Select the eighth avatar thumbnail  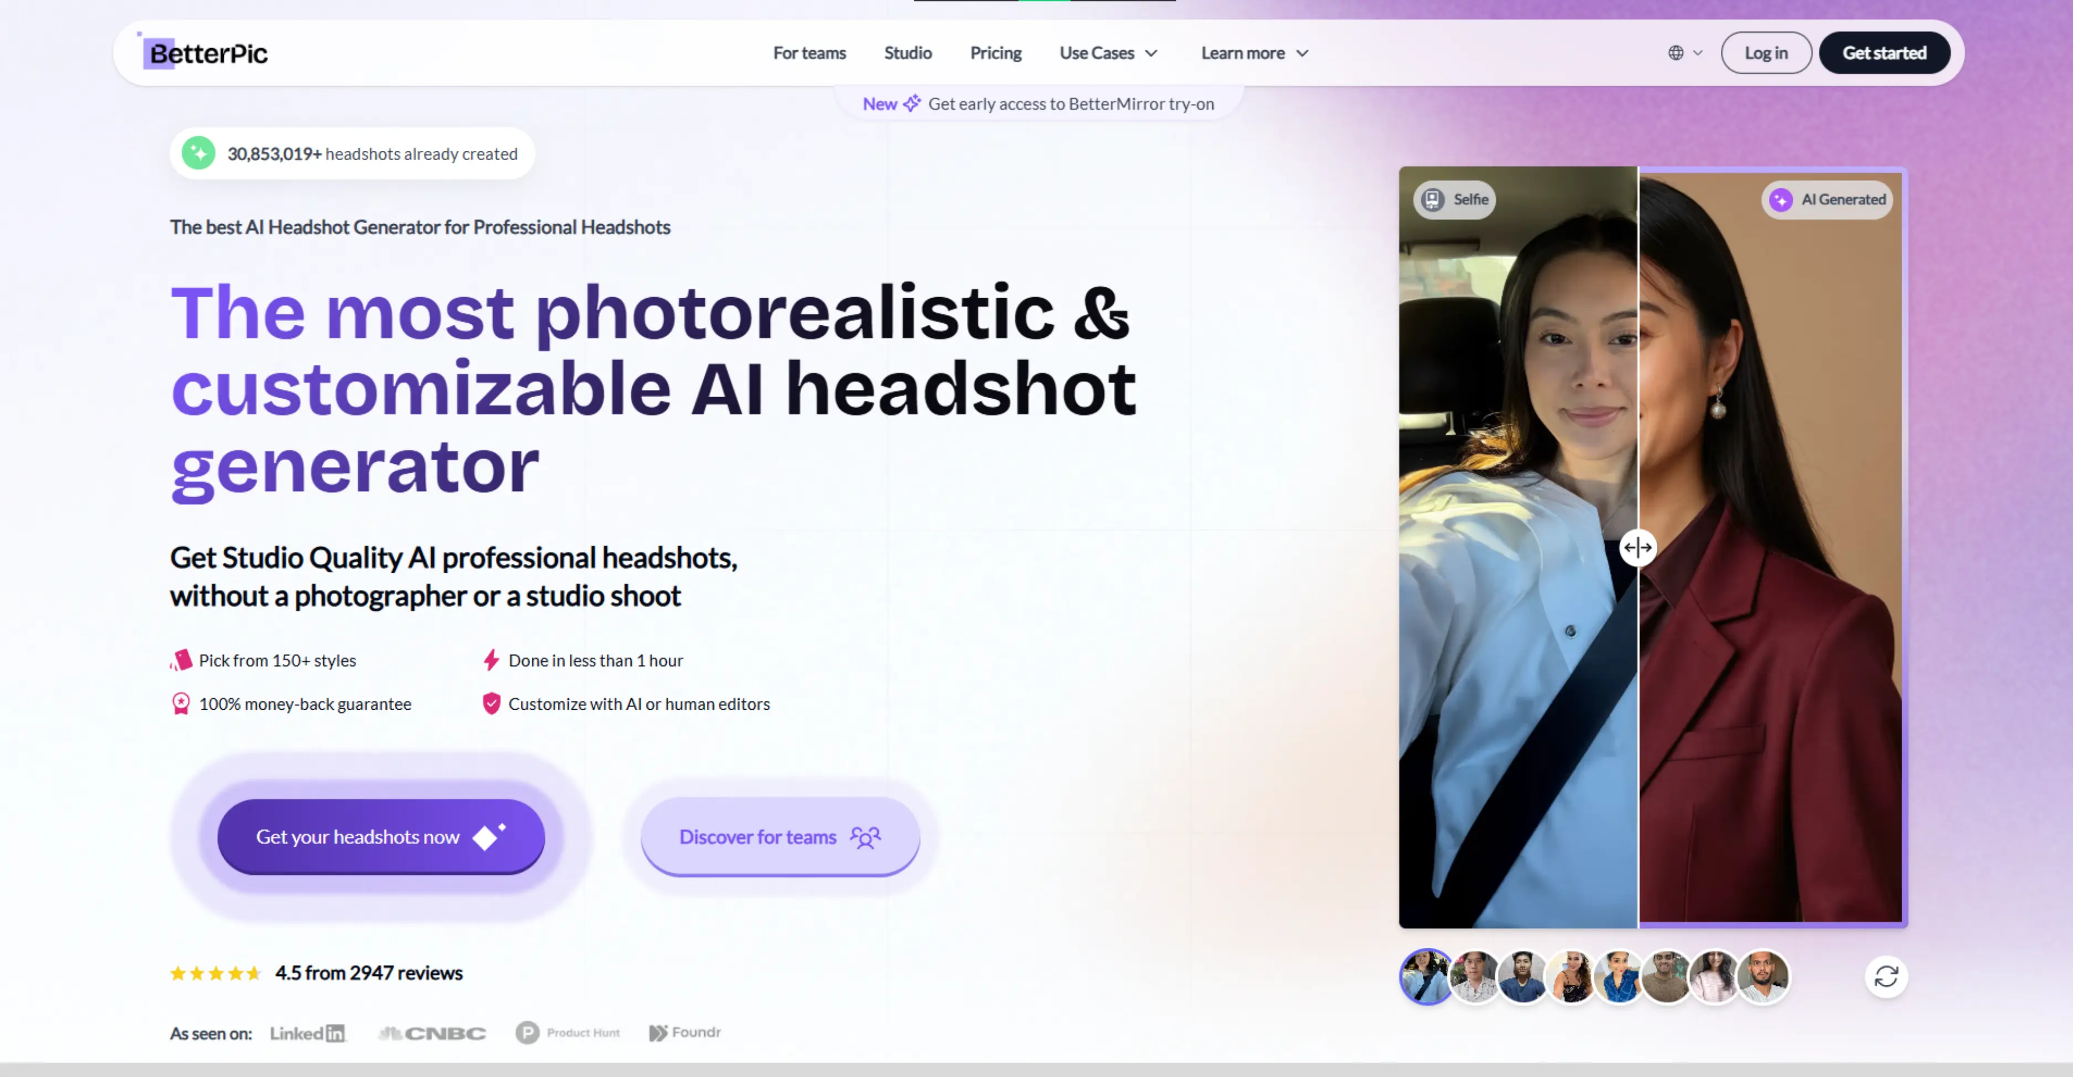pyautogui.click(x=1763, y=976)
